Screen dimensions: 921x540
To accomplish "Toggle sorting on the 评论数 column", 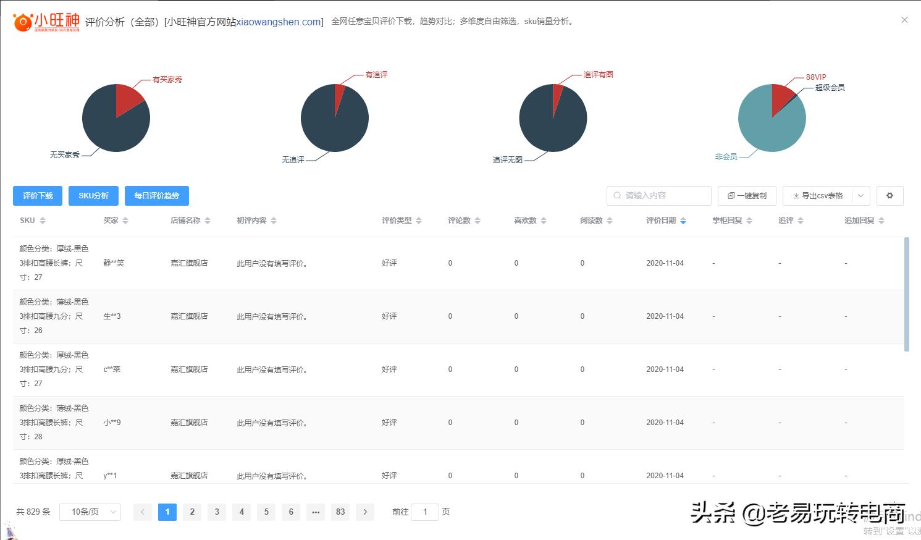I will tap(476, 220).
